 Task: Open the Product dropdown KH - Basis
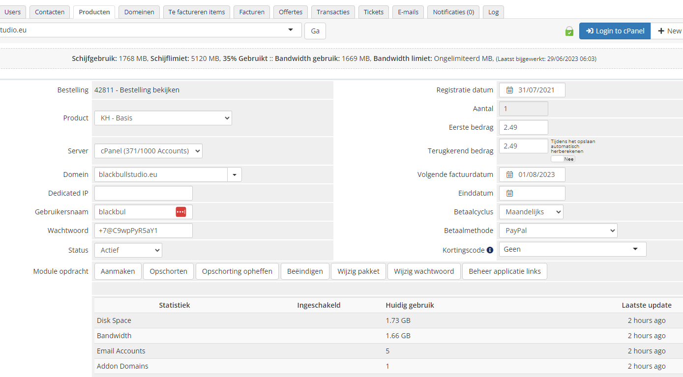pos(163,118)
